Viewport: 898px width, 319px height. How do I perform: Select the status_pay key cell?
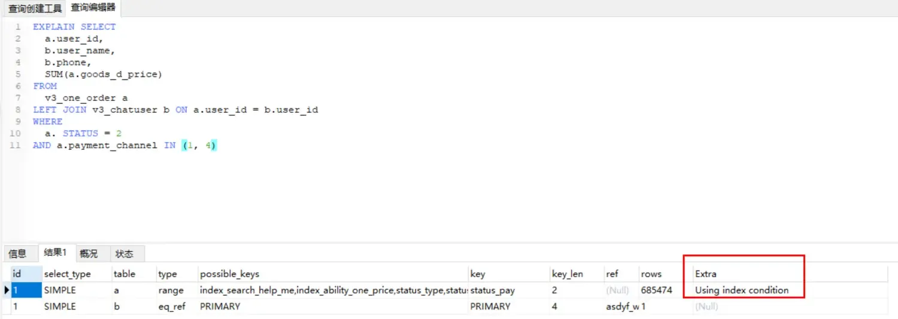tap(493, 290)
